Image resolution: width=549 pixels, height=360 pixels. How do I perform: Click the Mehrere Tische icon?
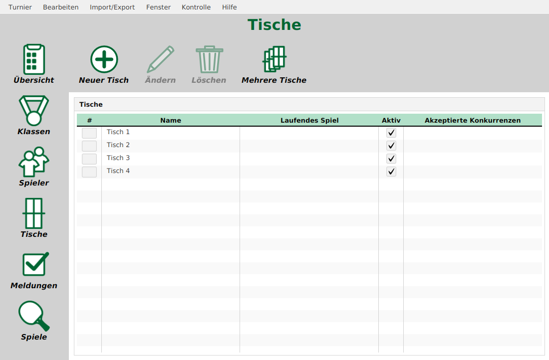tap(274, 60)
